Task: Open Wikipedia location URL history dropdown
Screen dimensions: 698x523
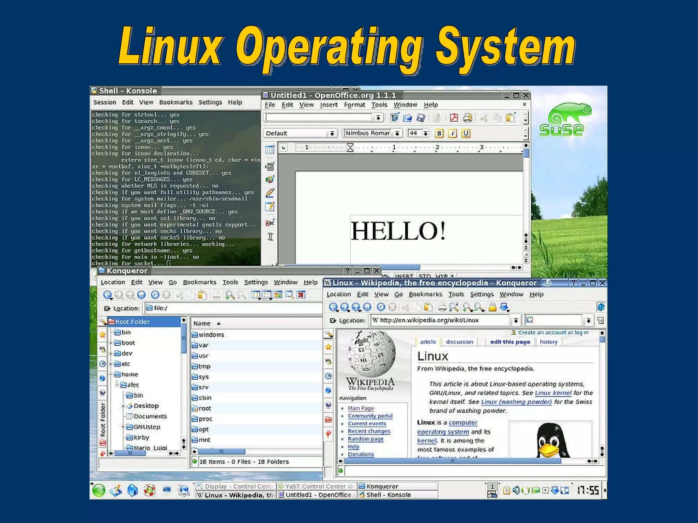Action: tap(516, 320)
